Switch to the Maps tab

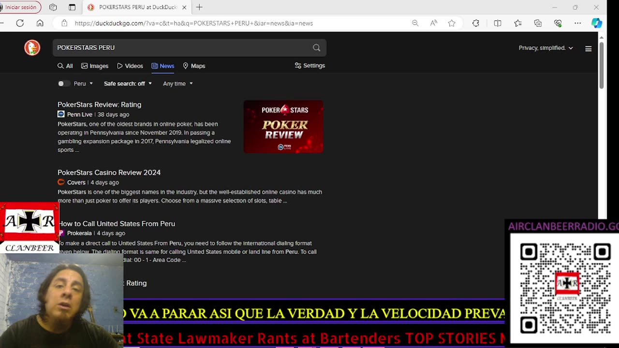tap(194, 66)
